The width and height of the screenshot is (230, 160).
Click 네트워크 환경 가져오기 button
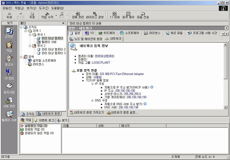tap(87, 113)
